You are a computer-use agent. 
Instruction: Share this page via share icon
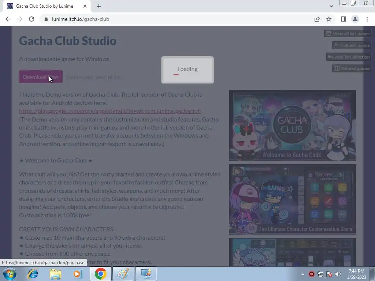click(317, 19)
